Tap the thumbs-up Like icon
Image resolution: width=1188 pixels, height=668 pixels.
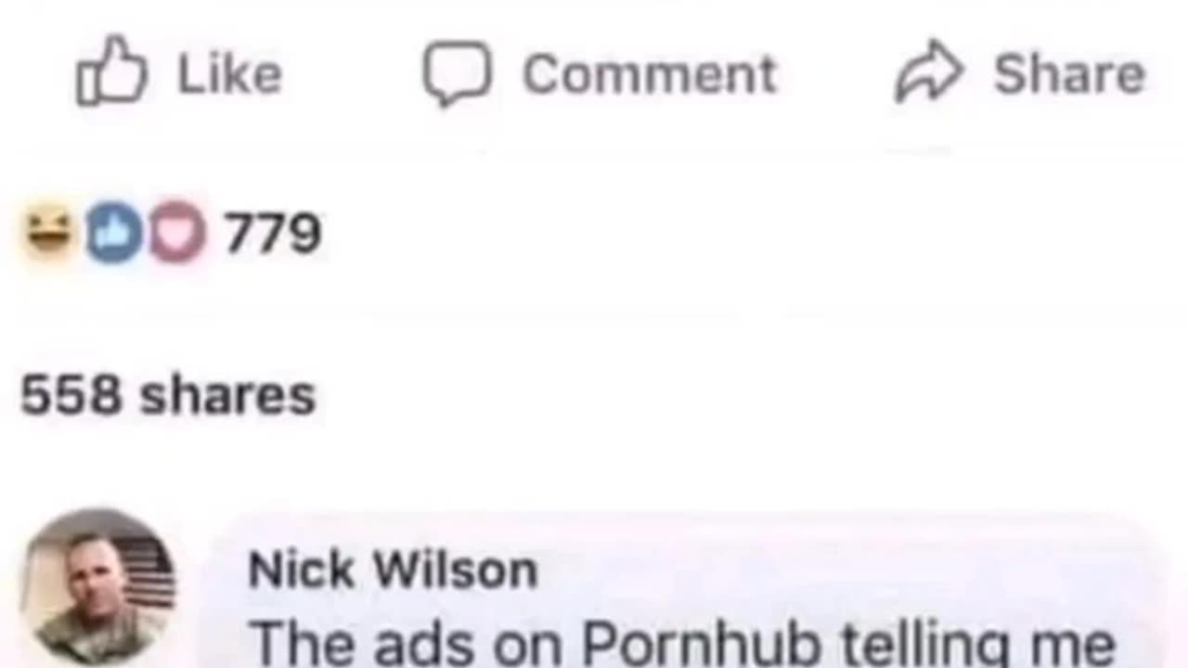pyautogui.click(x=111, y=71)
